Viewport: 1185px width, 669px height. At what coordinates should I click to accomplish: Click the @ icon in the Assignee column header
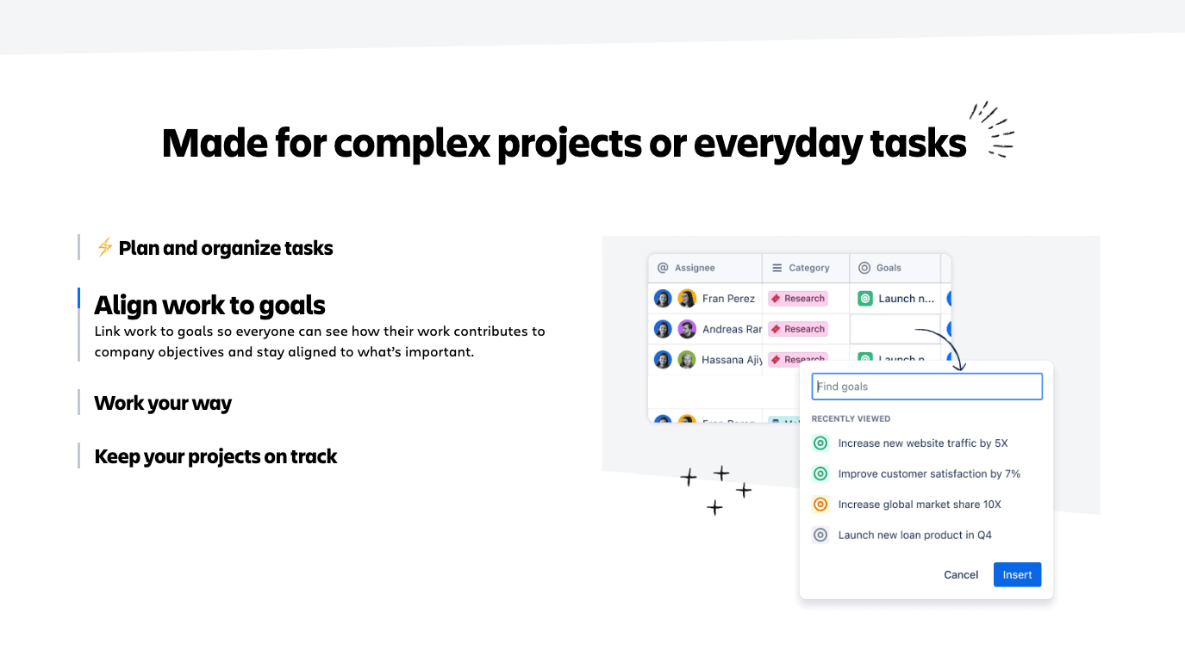(664, 268)
